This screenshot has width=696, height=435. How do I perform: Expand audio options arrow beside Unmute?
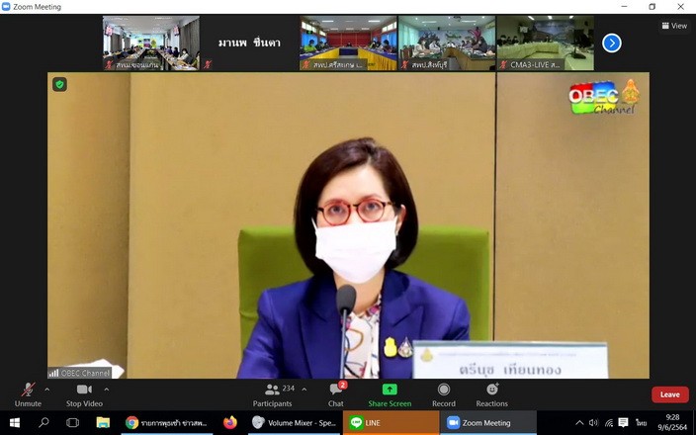click(x=46, y=390)
